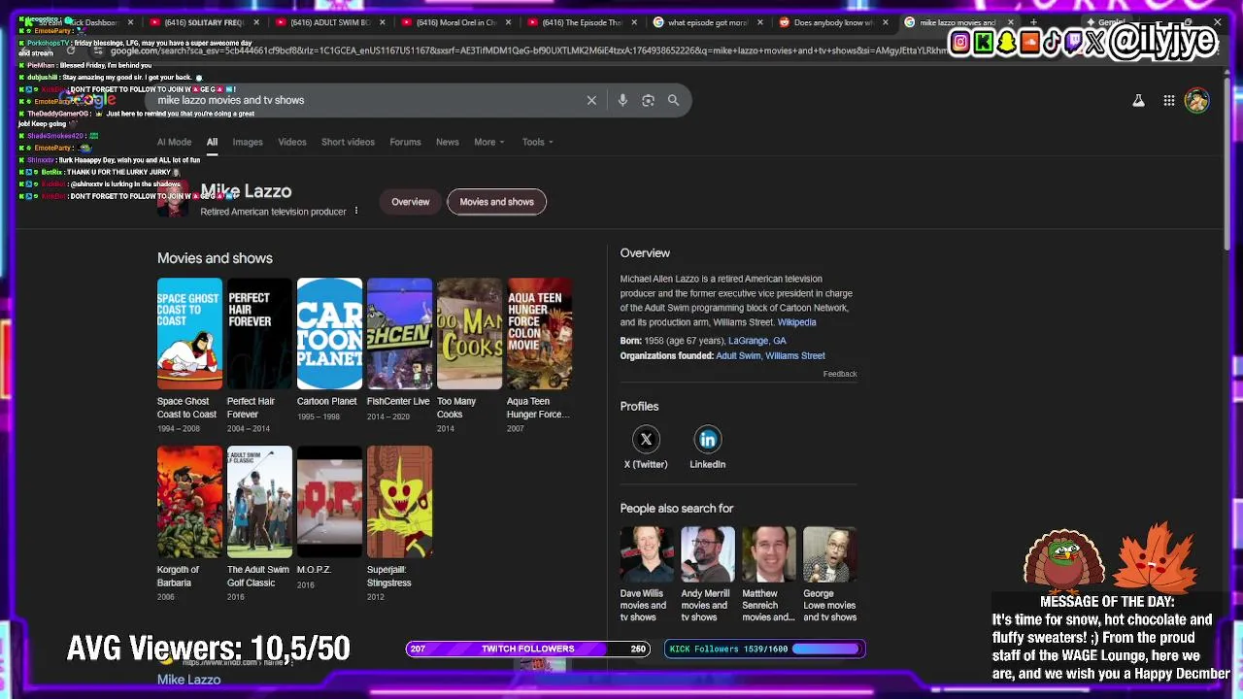The width and height of the screenshot is (1243, 699).
Task: Select Andy Merrill movies and tv shows
Action: click(706, 575)
